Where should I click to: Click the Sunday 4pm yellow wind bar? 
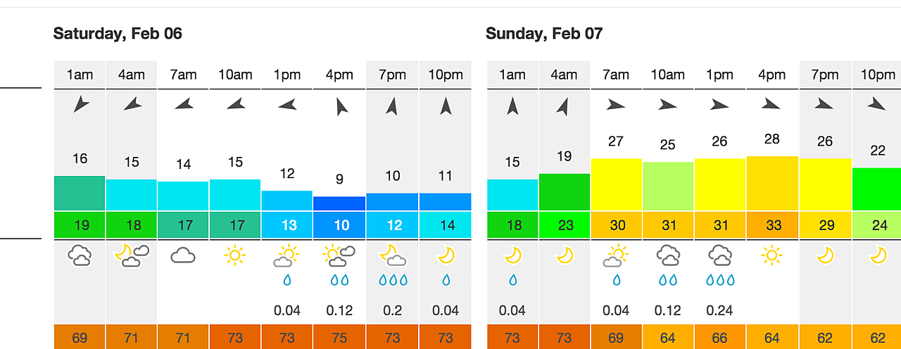tap(772, 183)
